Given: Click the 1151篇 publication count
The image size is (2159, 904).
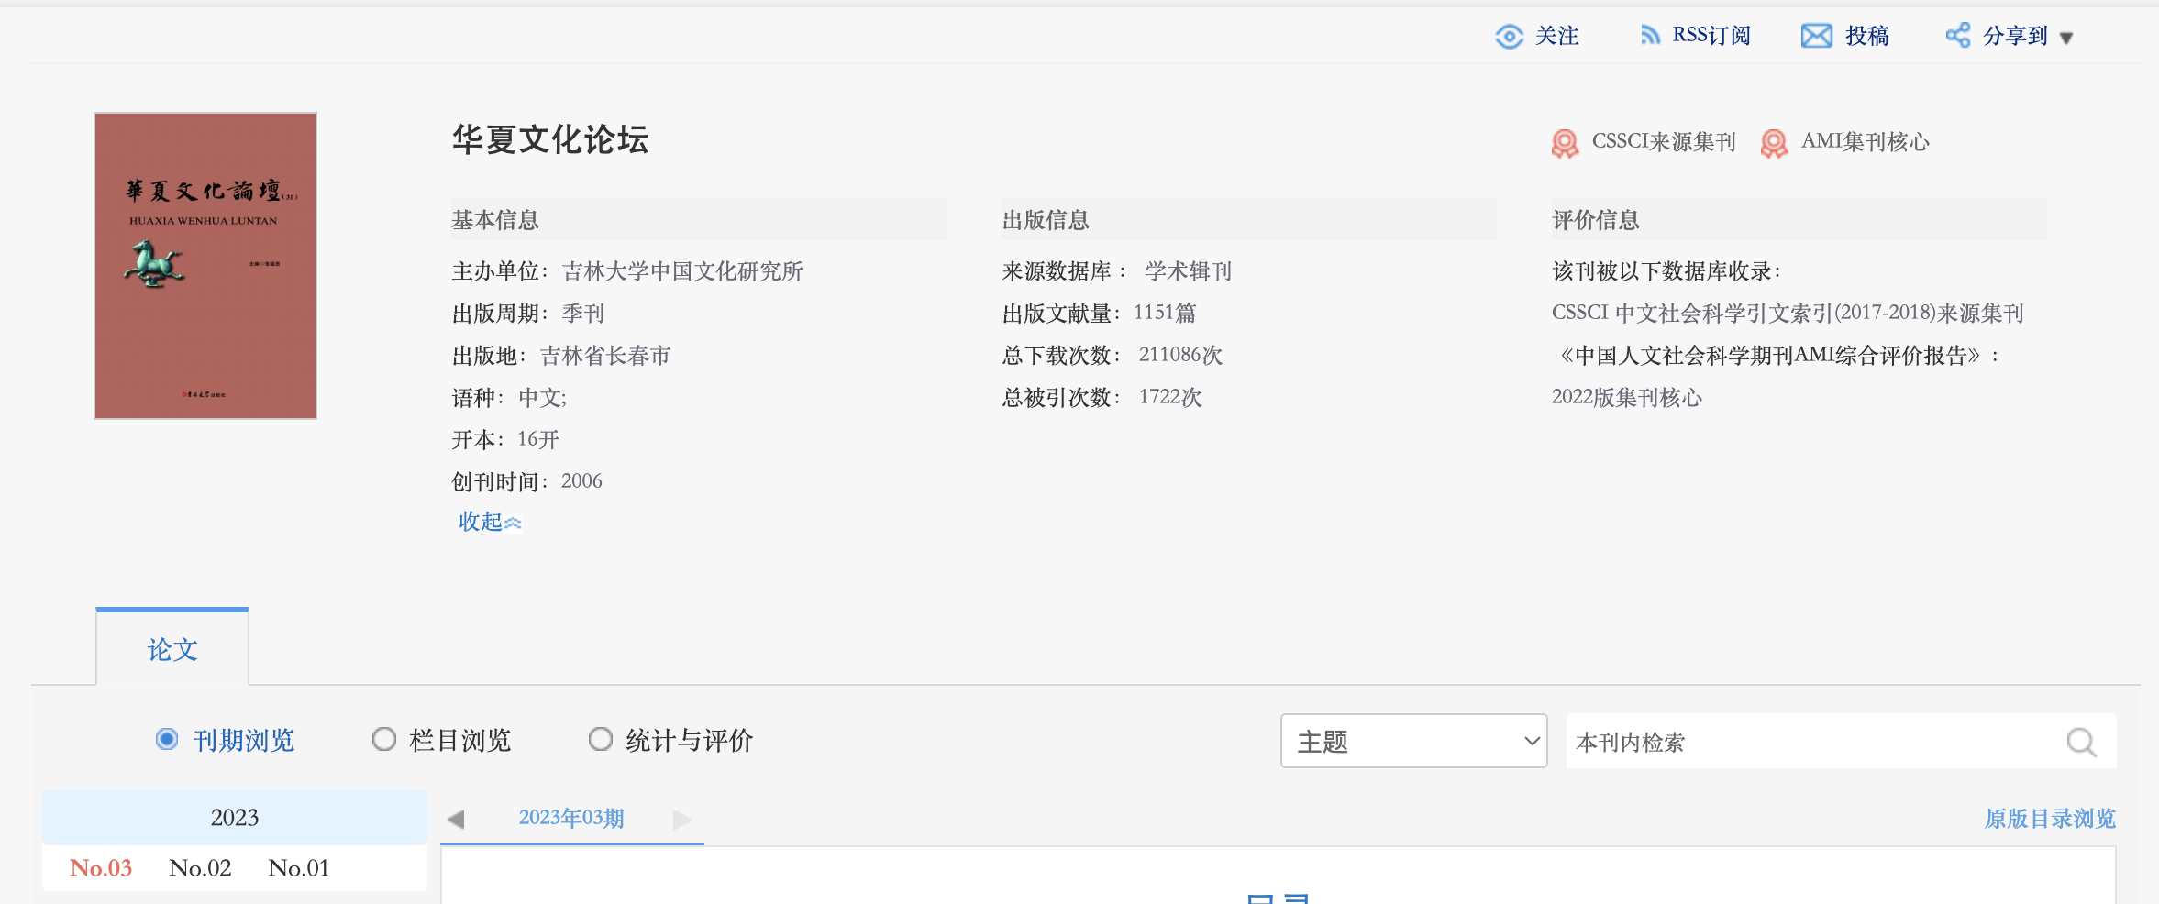Looking at the screenshot, I should pos(1165,313).
